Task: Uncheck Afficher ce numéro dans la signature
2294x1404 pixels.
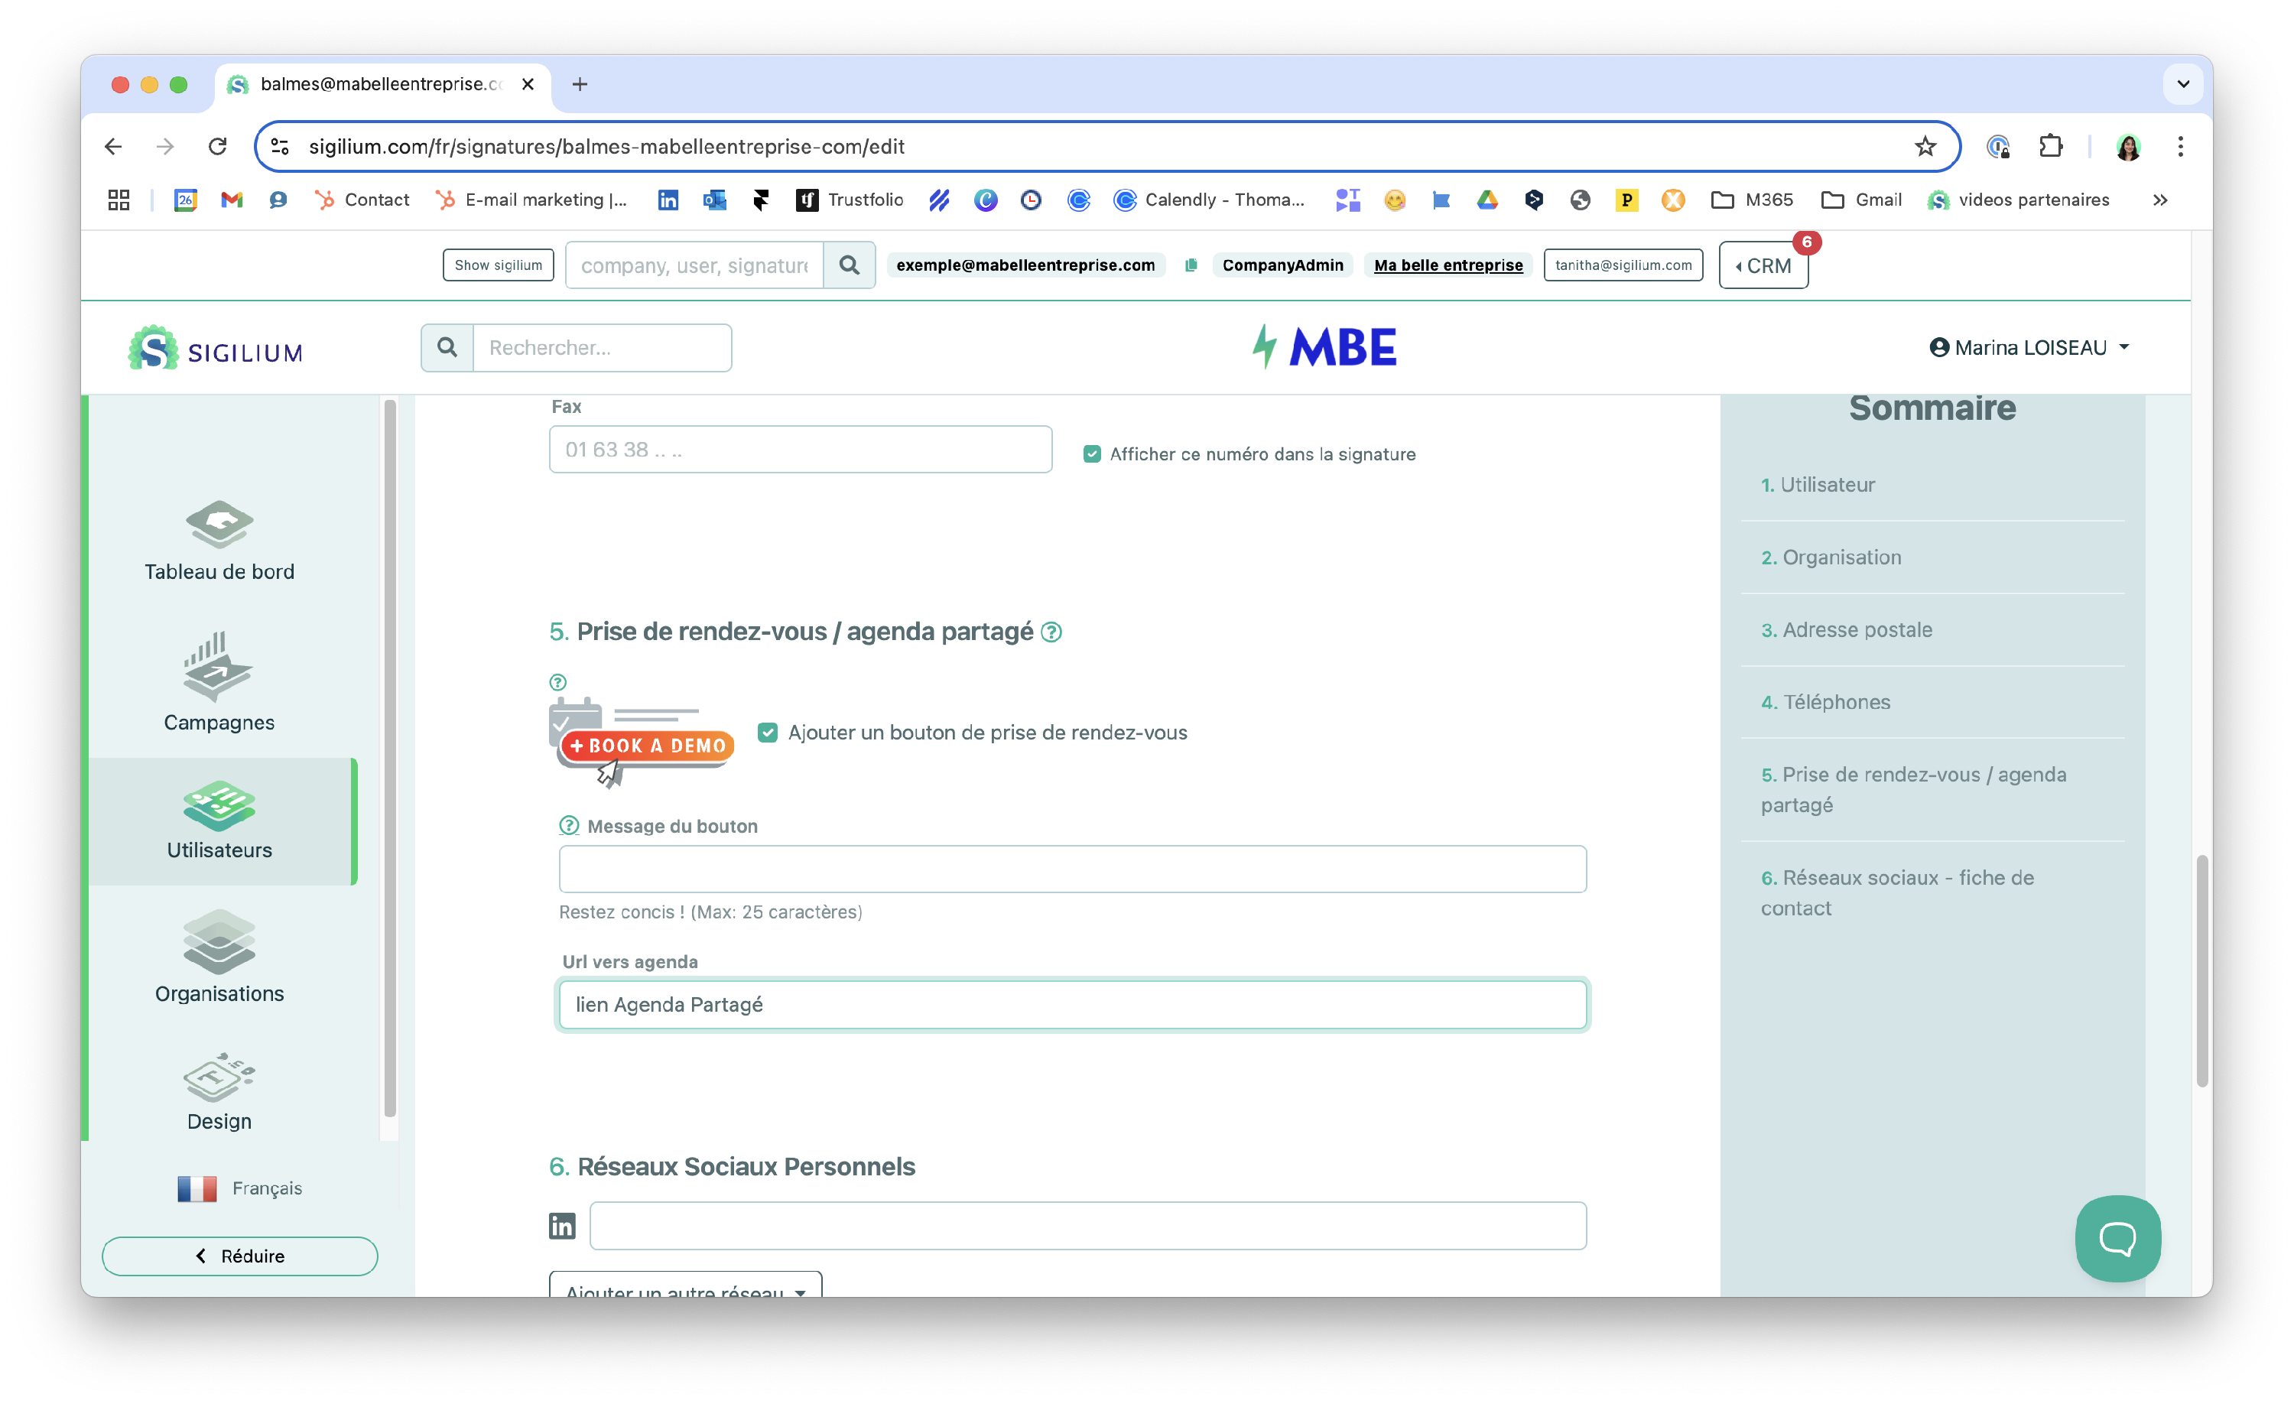Action: coord(1092,454)
